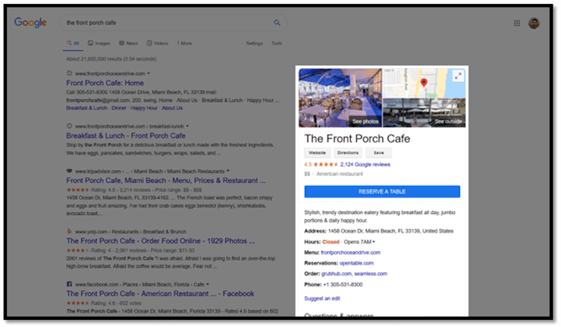Click RESERVE A TABLE button
This screenshot has width=561, height=327.
click(x=382, y=192)
